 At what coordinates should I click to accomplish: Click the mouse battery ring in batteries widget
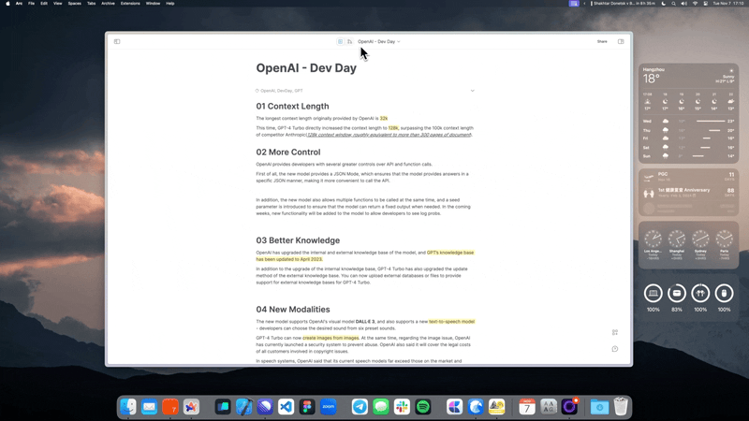click(x=724, y=293)
